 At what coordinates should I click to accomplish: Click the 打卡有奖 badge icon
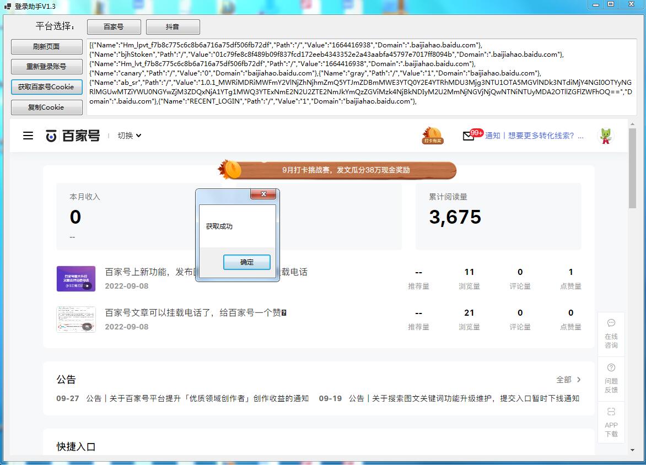(x=433, y=136)
